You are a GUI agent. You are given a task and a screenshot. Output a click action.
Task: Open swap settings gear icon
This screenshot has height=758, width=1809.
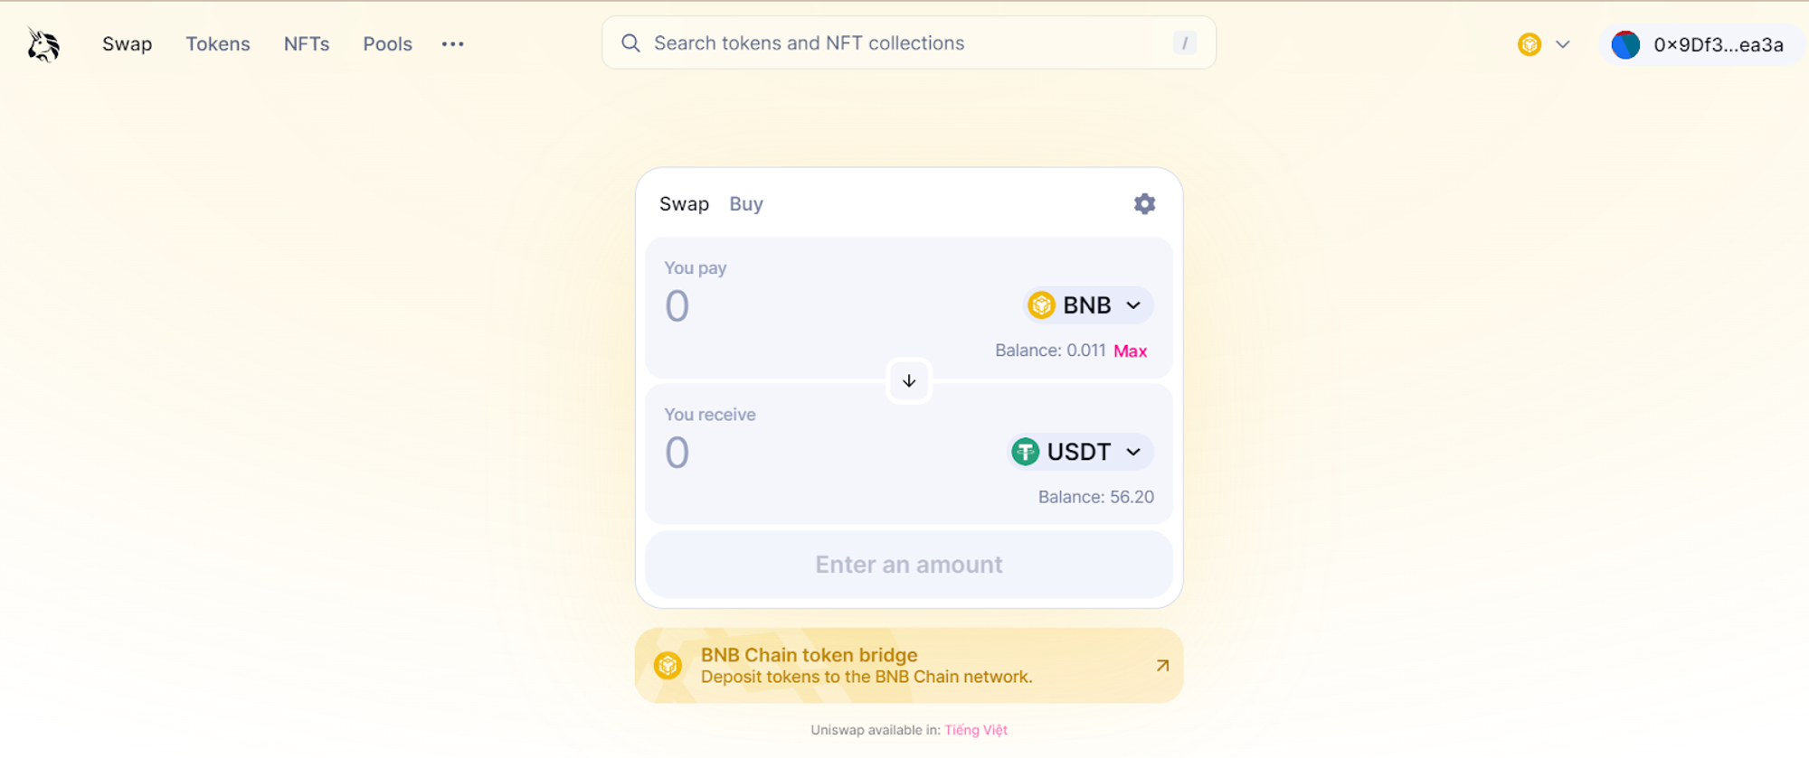pyautogui.click(x=1144, y=204)
